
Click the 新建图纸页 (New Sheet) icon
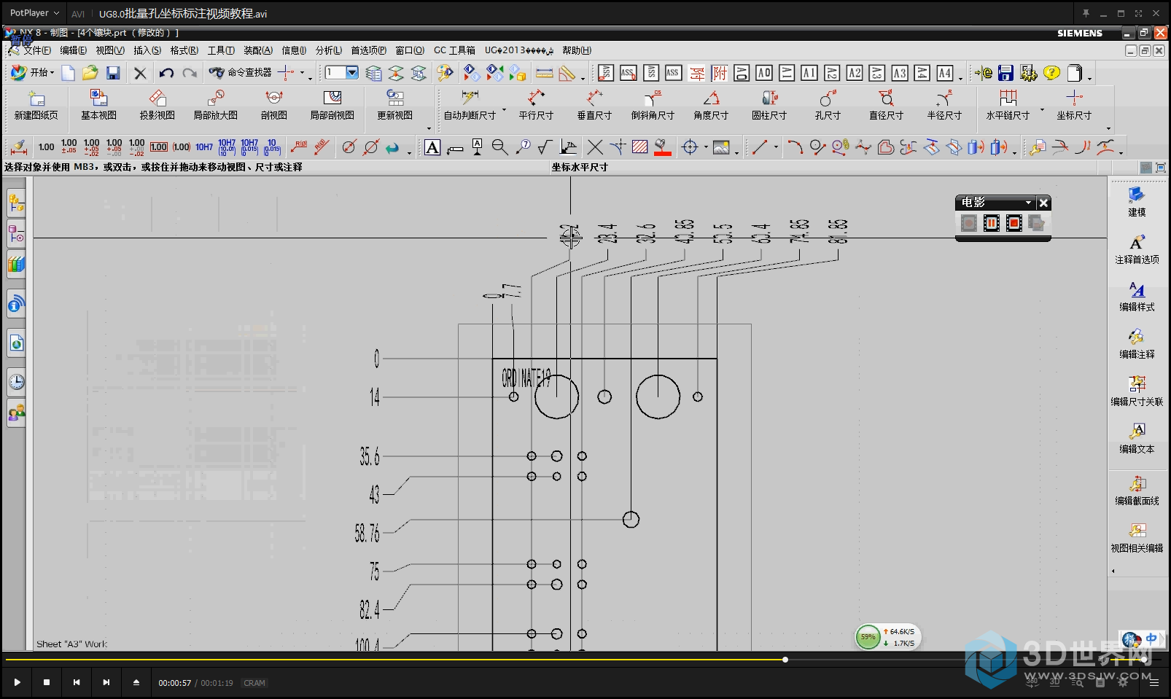pyautogui.click(x=36, y=105)
